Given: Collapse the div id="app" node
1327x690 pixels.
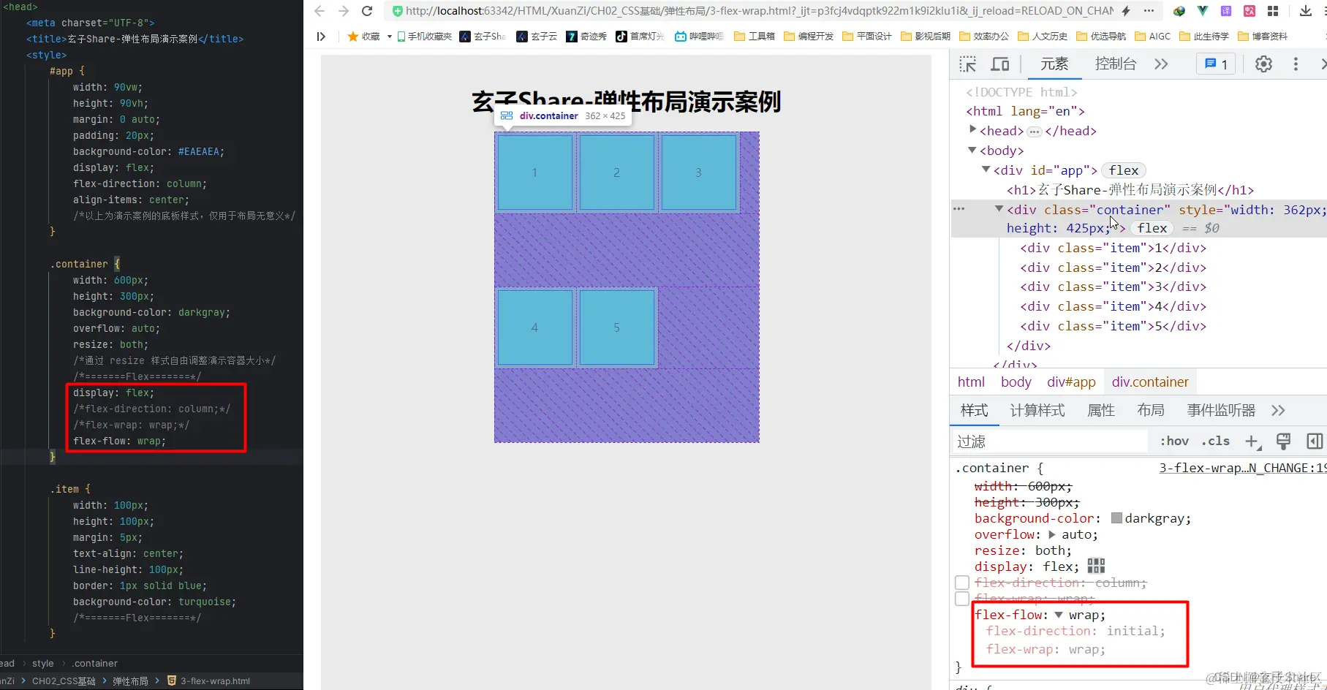Looking at the screenshot, I should pos(986,170).
